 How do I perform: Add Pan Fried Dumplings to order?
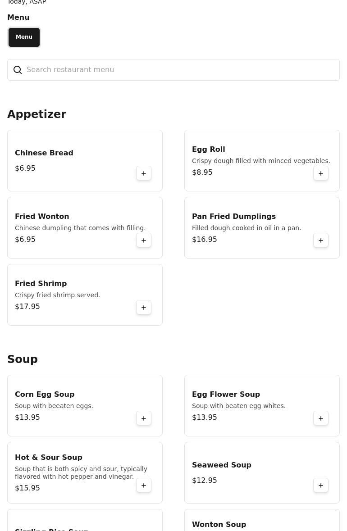tap(321, 241)
